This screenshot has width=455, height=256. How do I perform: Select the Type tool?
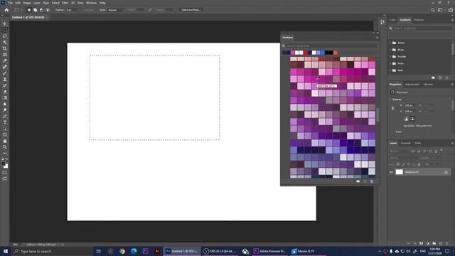(x=5, y=122)
